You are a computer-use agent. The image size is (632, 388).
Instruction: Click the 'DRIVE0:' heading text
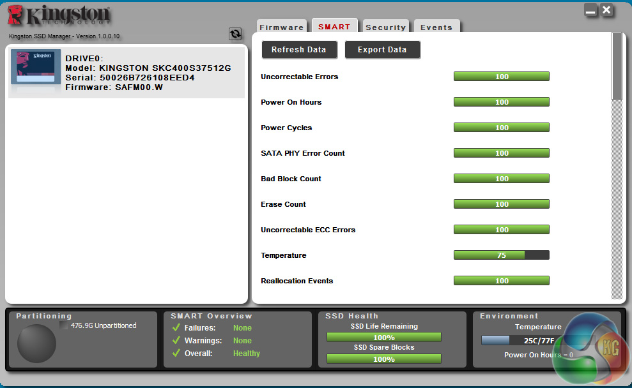(84, 58)
